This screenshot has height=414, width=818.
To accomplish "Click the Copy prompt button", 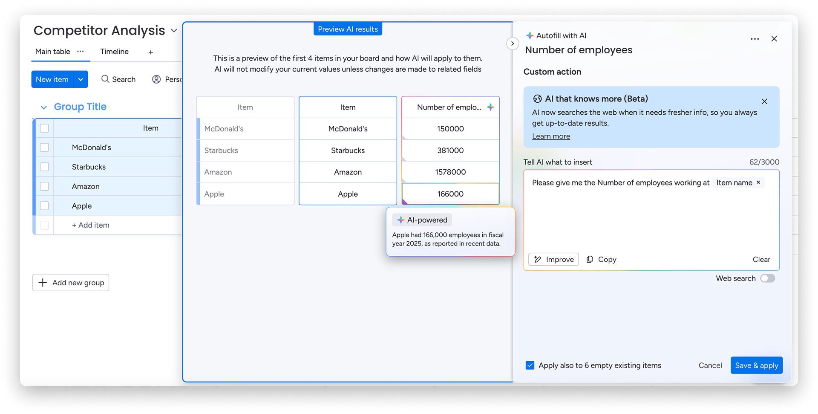I will (602, 259).
